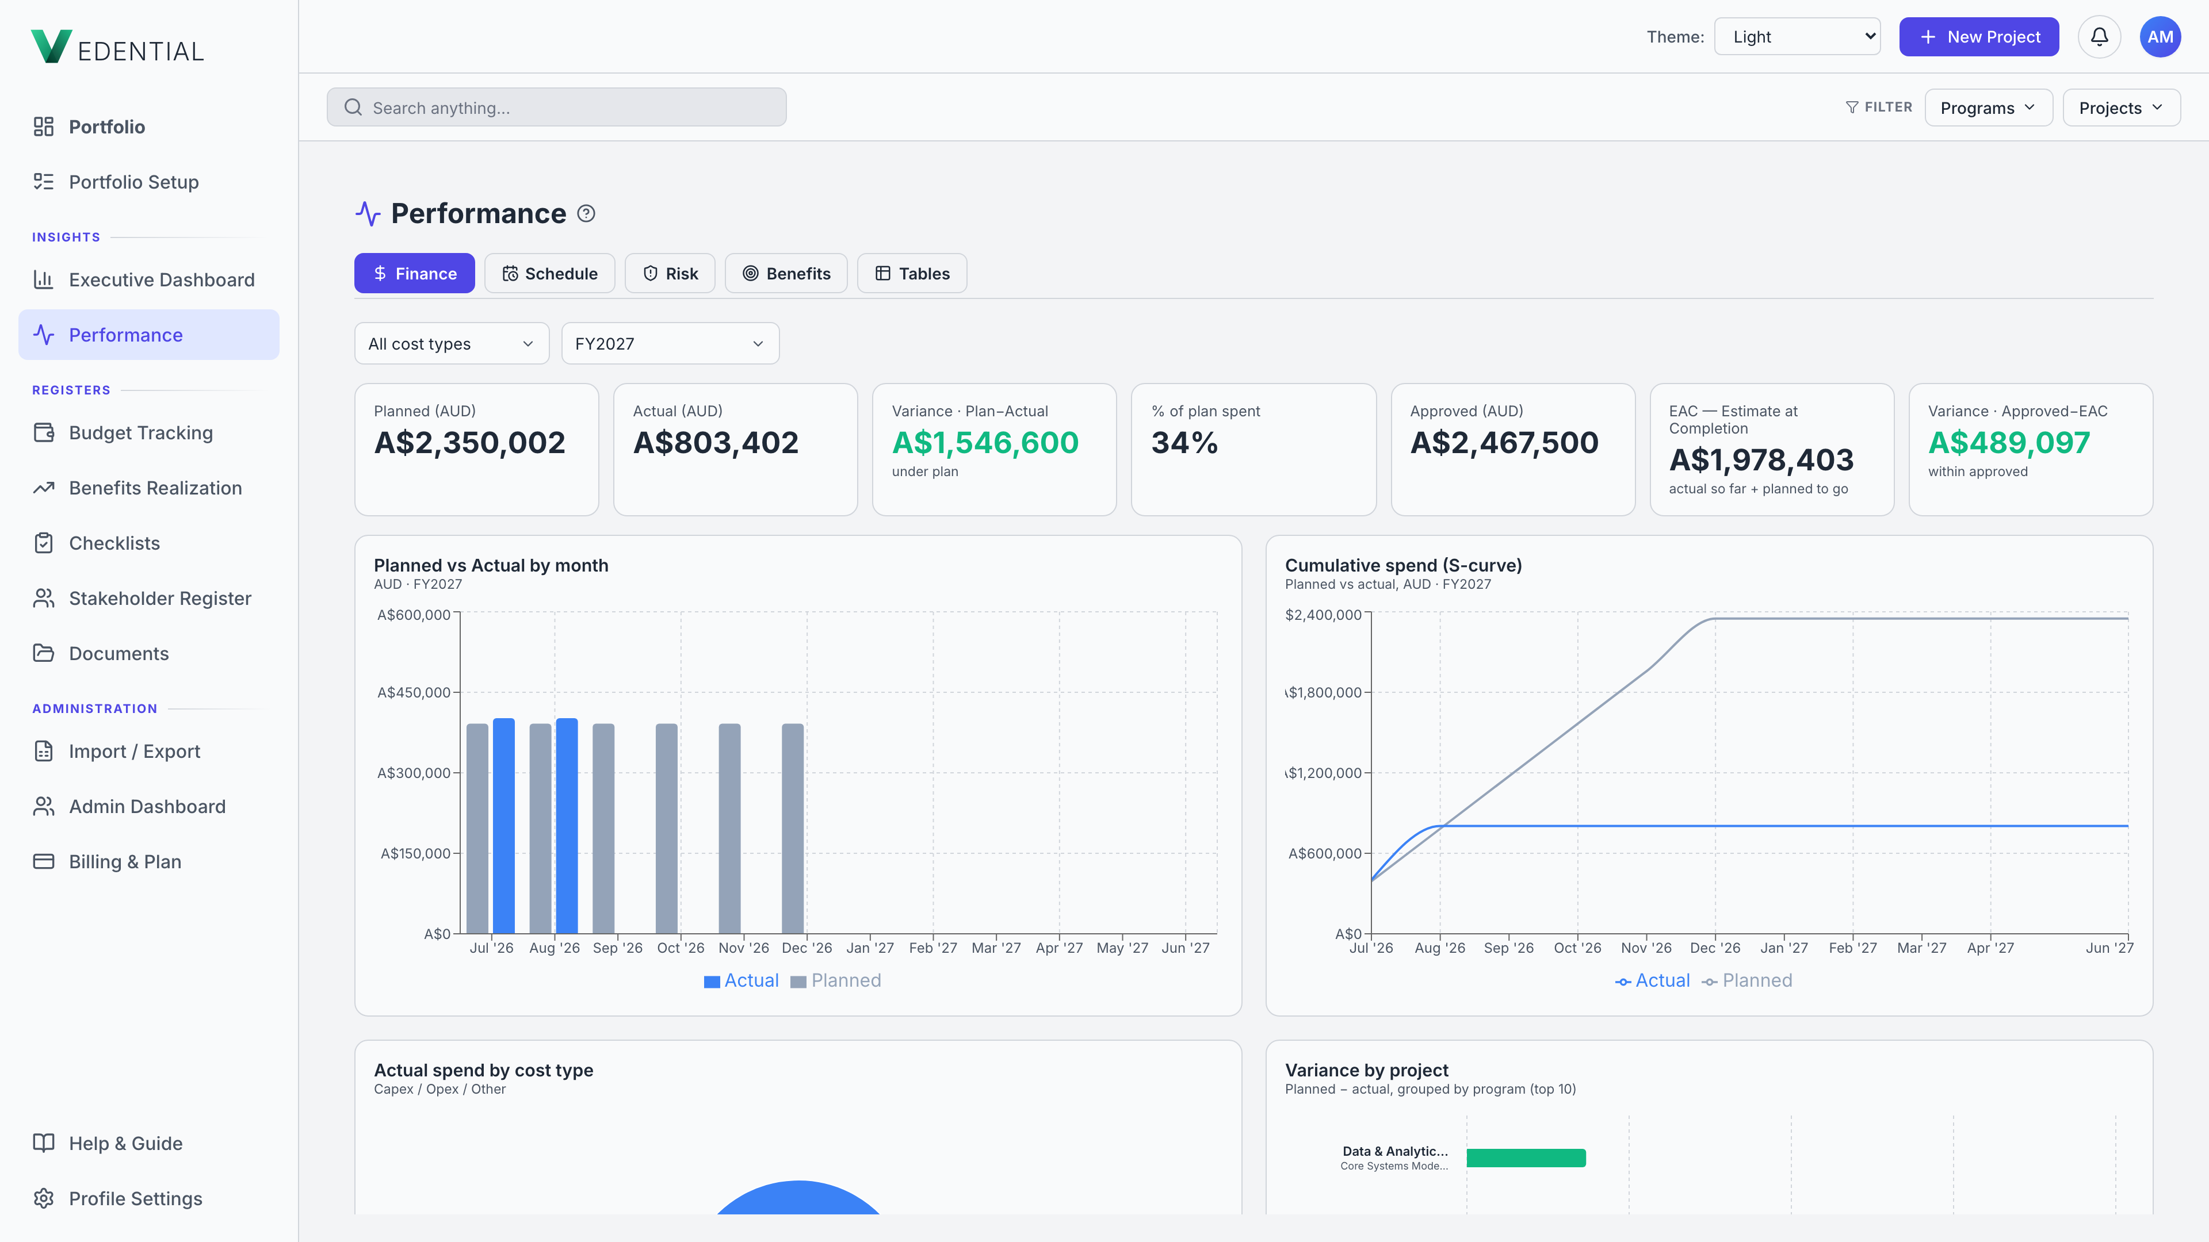Click the Billing & Plan card icon
Viewport: 2209px width, 1242px height.
(x=44, y=861)
